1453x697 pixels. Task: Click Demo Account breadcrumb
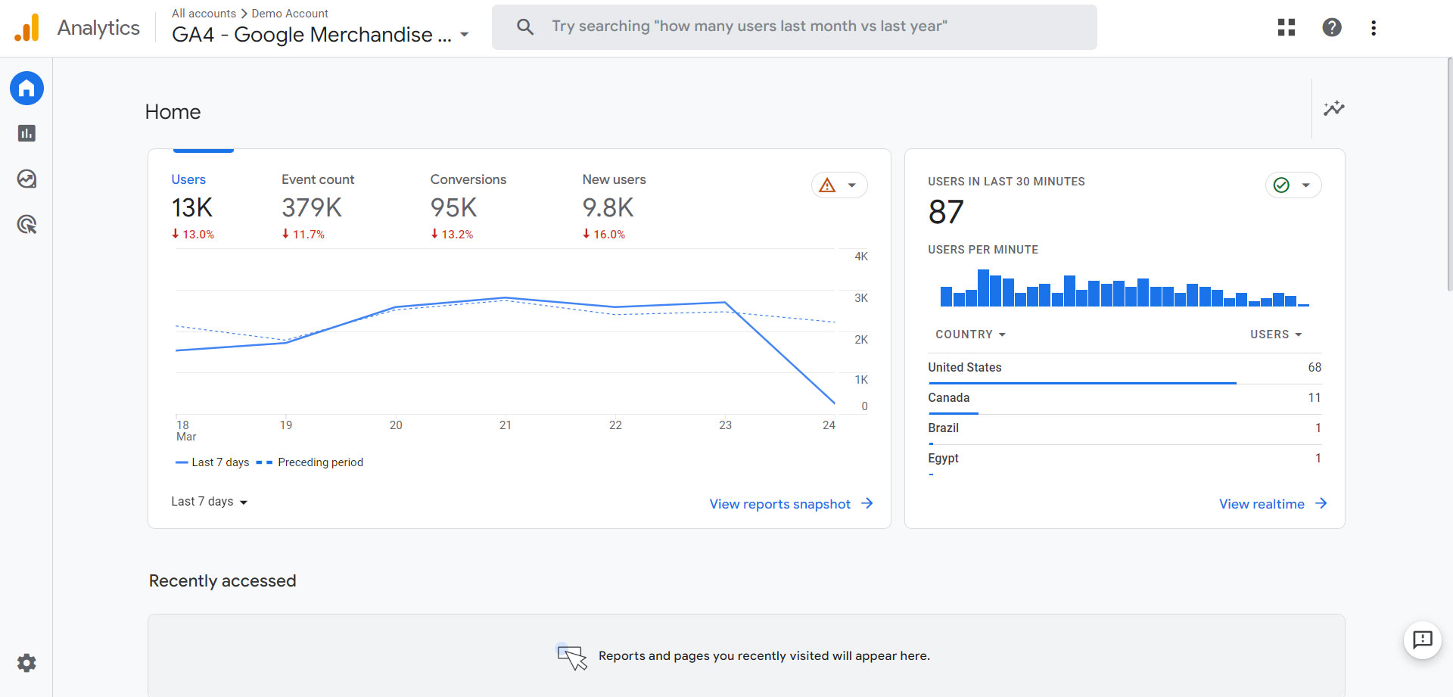tap(290, 14)
